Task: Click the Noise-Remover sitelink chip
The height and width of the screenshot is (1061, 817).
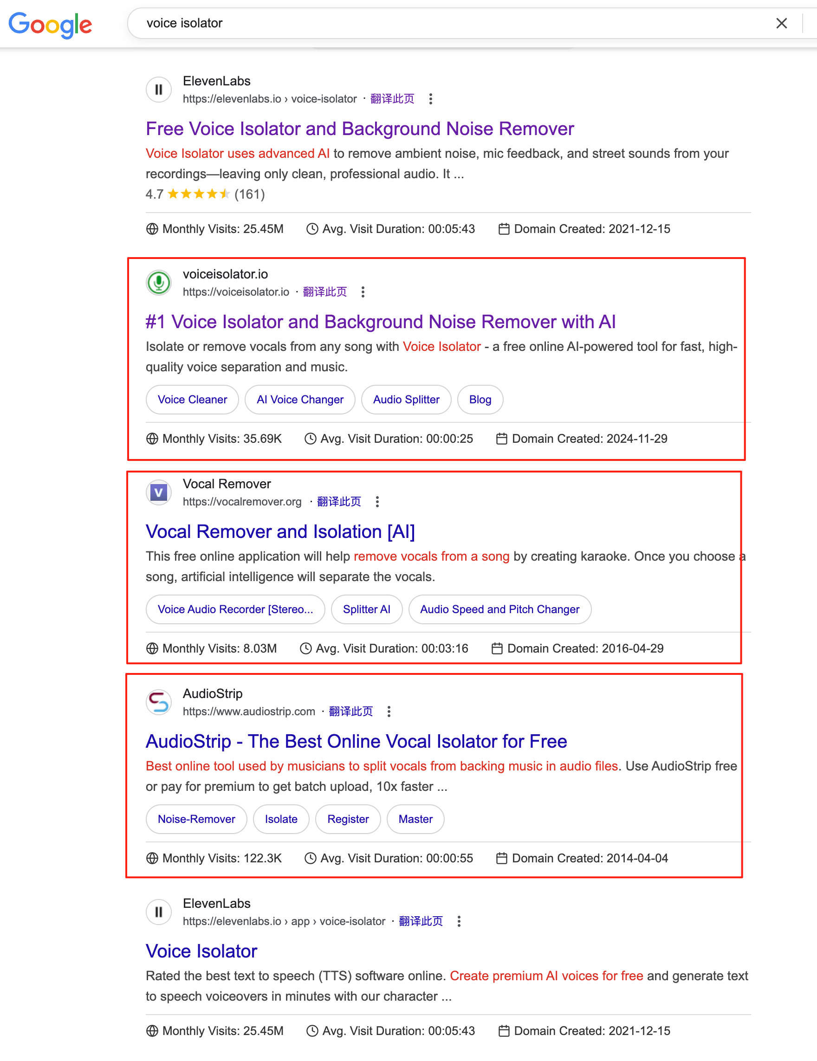Action: 196,820
